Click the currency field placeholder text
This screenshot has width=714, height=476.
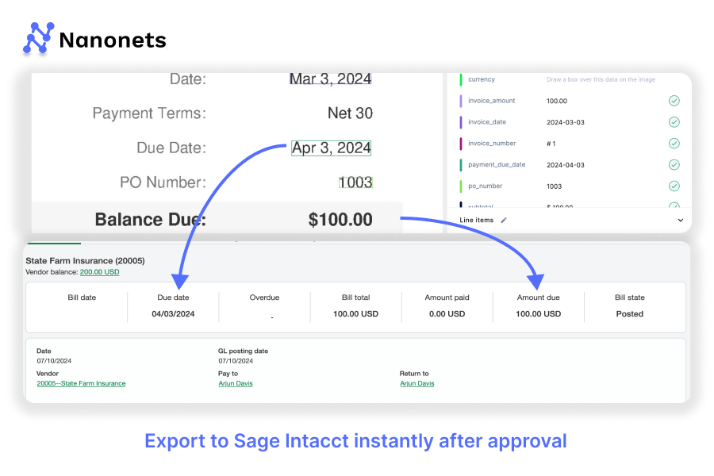pos(599,80)
